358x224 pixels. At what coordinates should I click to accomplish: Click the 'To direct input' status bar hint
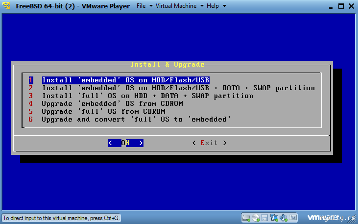tap(61, 218)
